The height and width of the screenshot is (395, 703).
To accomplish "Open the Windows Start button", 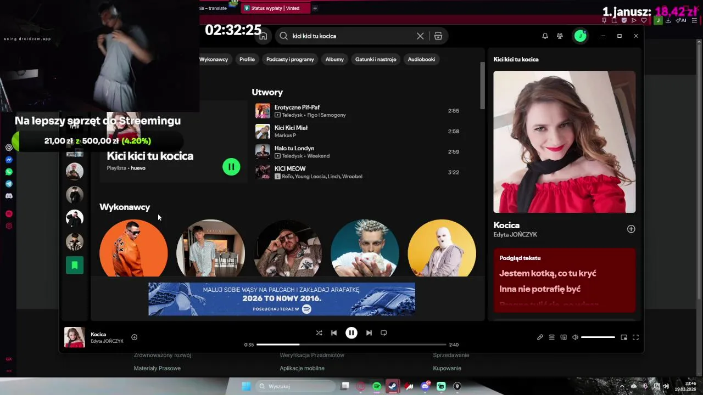I will (x=246, y=386).
